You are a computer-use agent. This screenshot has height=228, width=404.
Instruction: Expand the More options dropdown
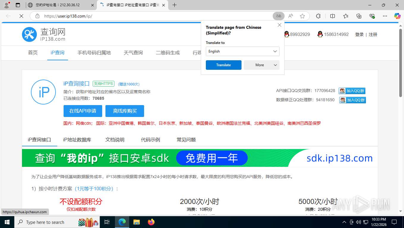click(x=262, y=65)
